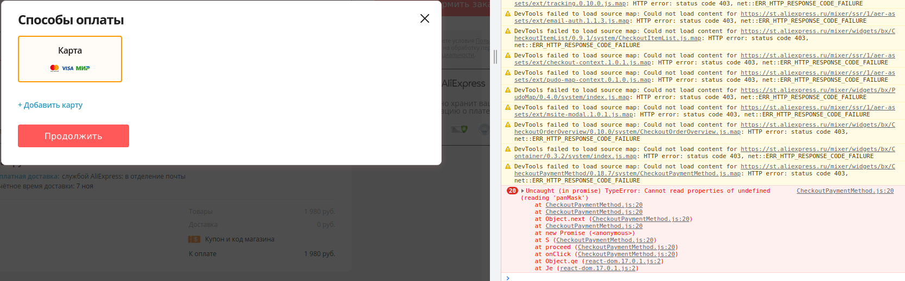Click warning icon for email-auth source map message
Viewport: 905px width, 281px height.
[508, 14]
